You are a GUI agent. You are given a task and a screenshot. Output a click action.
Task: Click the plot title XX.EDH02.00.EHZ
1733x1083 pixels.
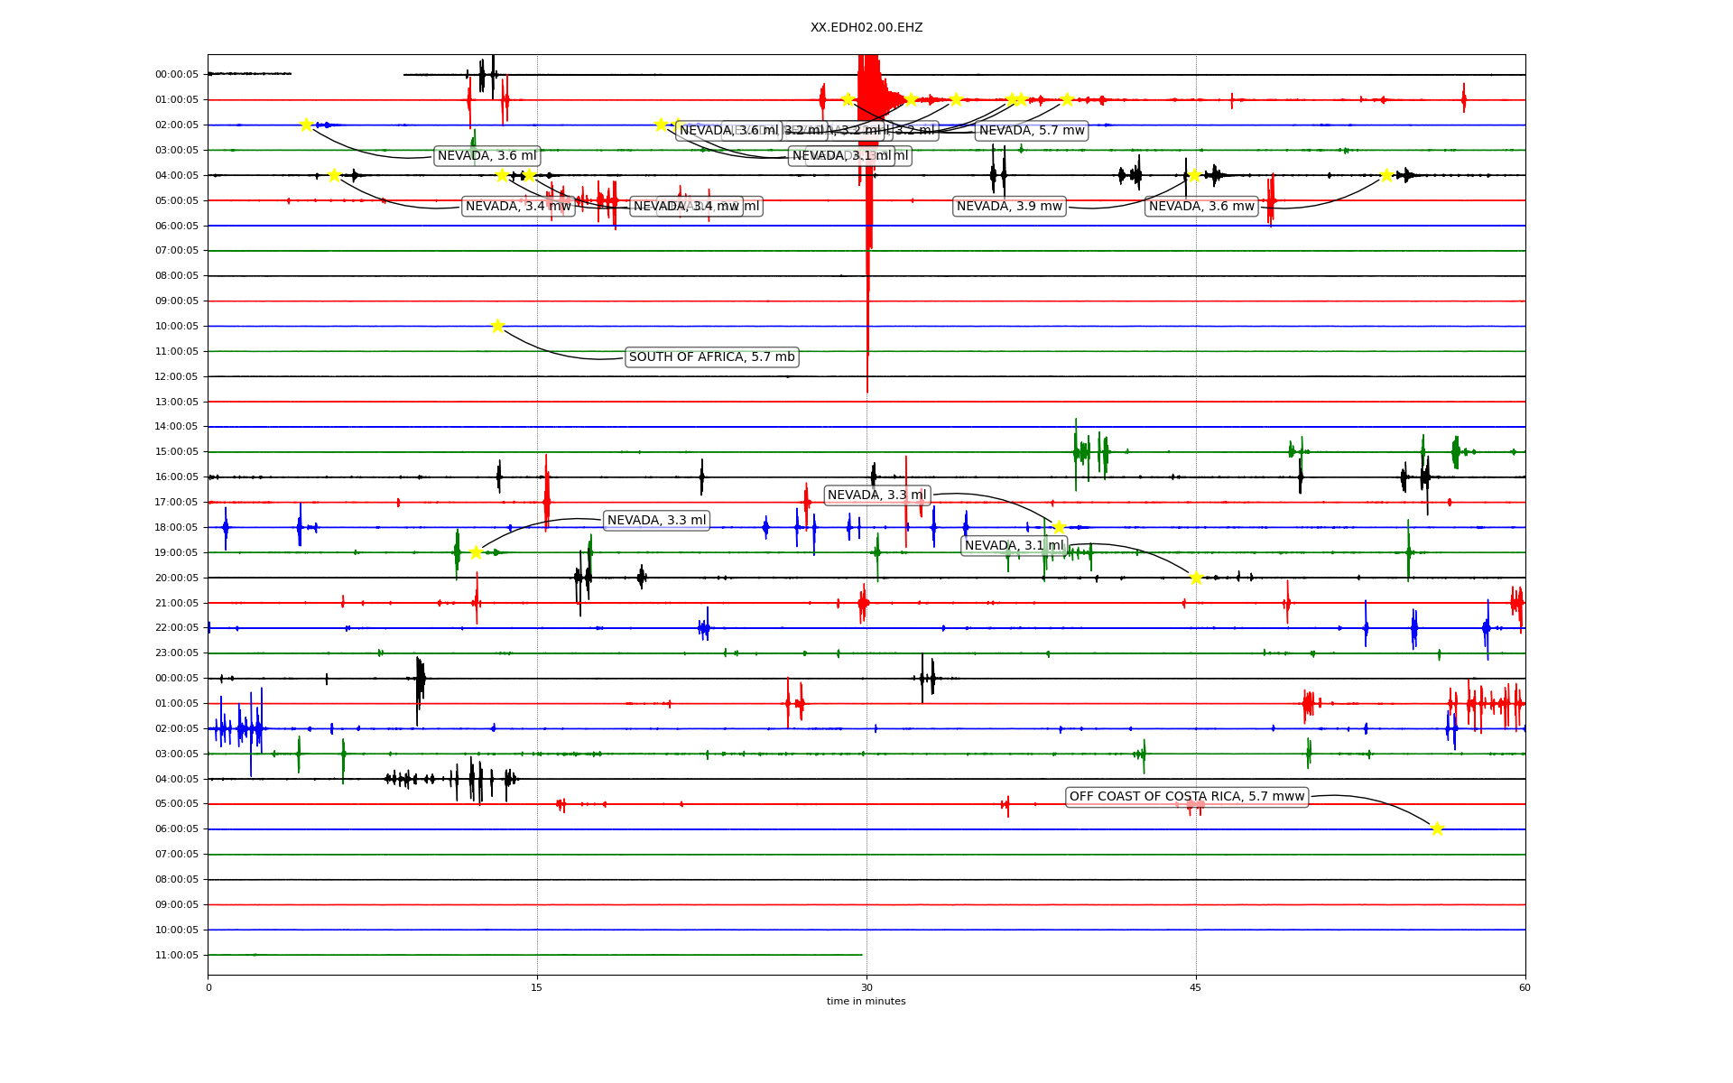866,28
